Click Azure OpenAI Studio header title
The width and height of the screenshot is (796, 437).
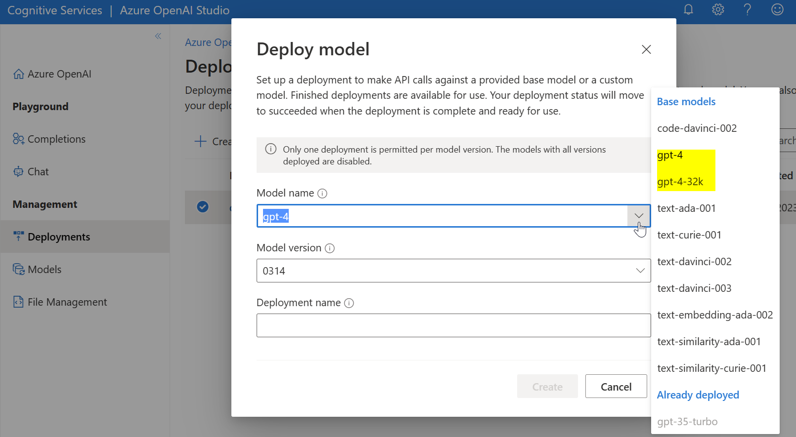(x=175, y=10)
